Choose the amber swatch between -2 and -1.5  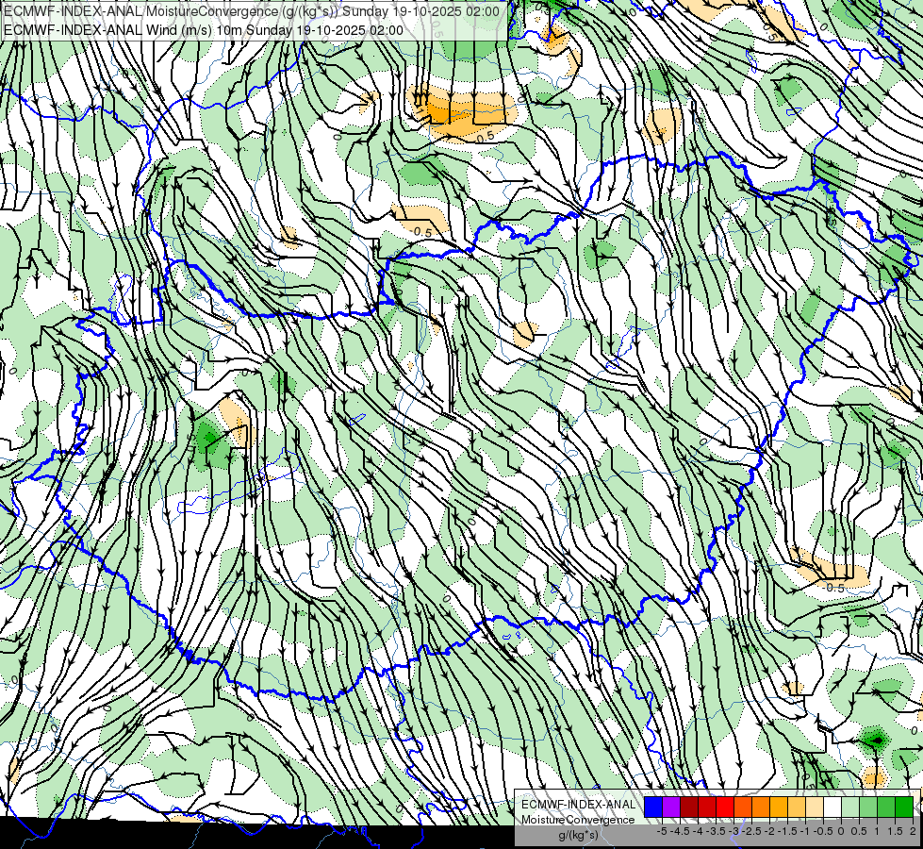tap(778, 807)
